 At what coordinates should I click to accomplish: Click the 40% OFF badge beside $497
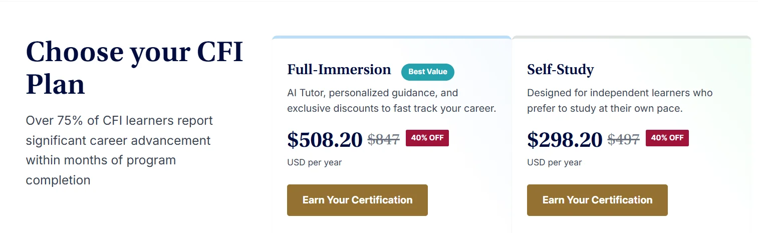tap(667, 138)
